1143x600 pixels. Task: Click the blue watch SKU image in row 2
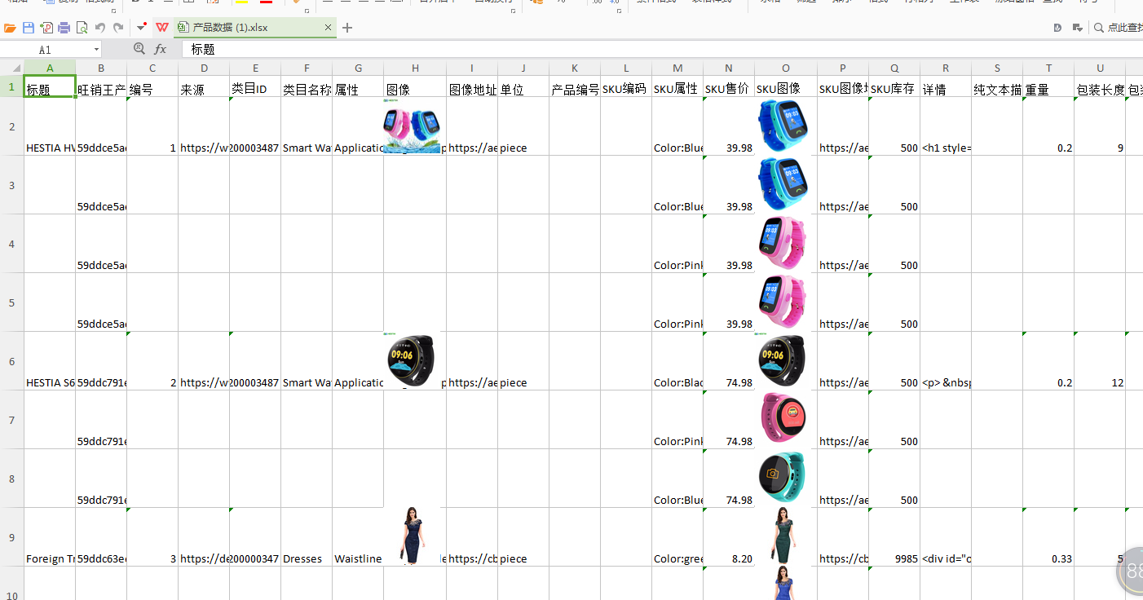coord(783,126)
